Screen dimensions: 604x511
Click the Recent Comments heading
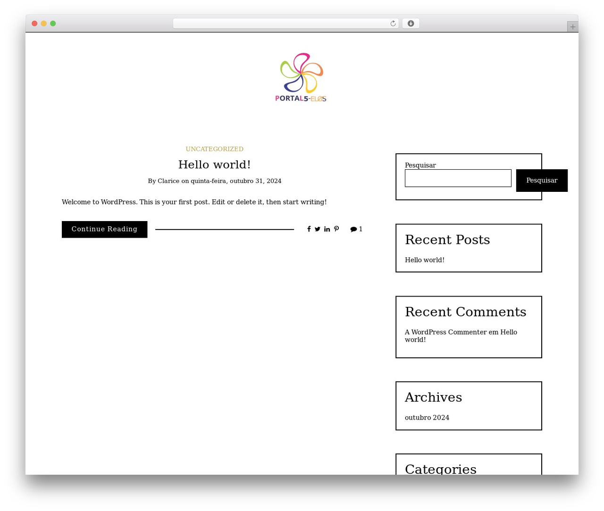pos(466,312)
